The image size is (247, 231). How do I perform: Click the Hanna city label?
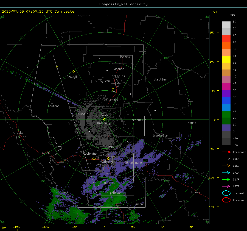coord(192,123)
